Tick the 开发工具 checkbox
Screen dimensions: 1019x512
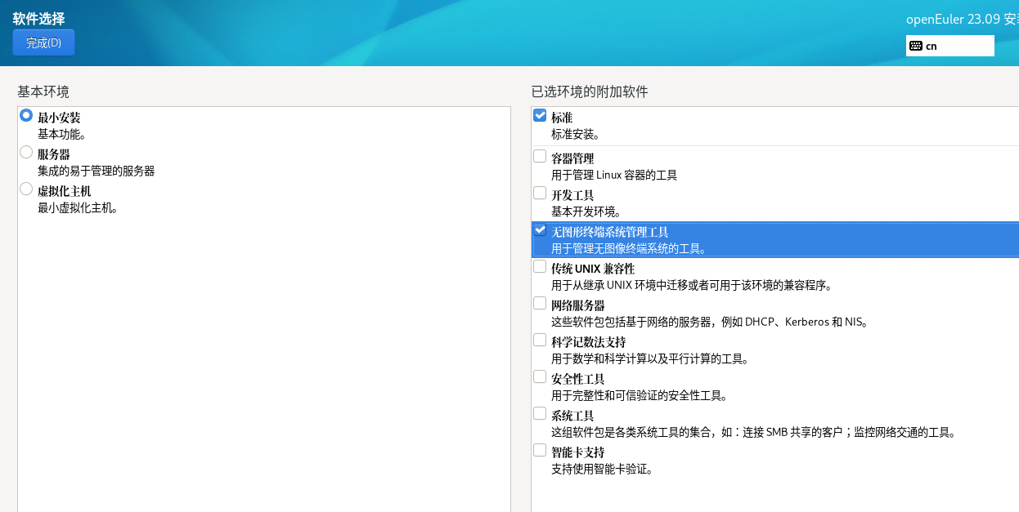[x=540, y=194]
